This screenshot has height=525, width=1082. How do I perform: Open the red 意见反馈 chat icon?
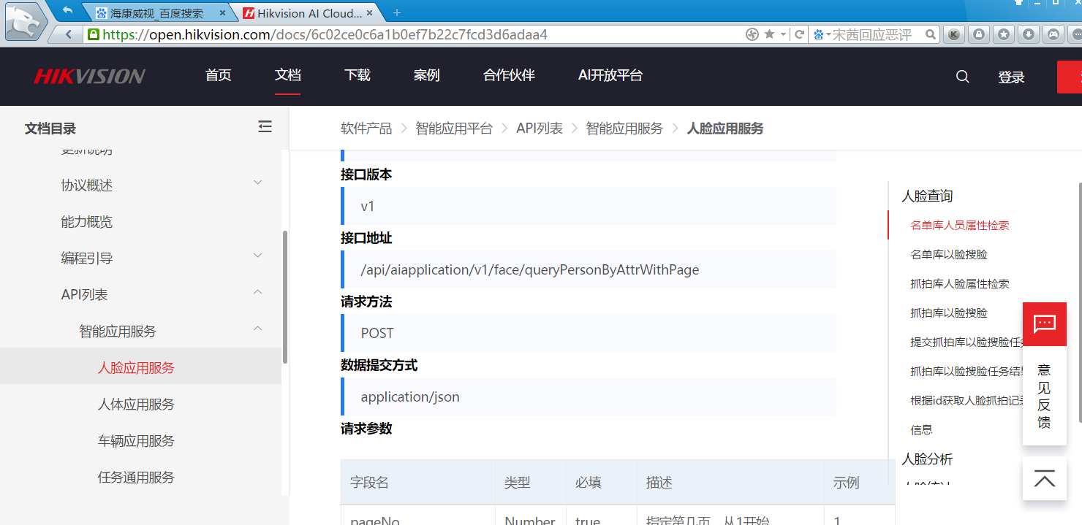coord(1044,323)
